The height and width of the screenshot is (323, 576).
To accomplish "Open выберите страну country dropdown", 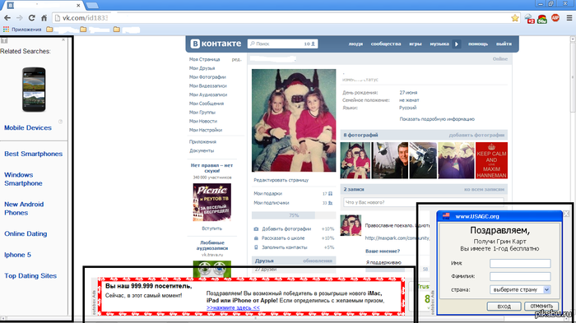I will [520, 289].
